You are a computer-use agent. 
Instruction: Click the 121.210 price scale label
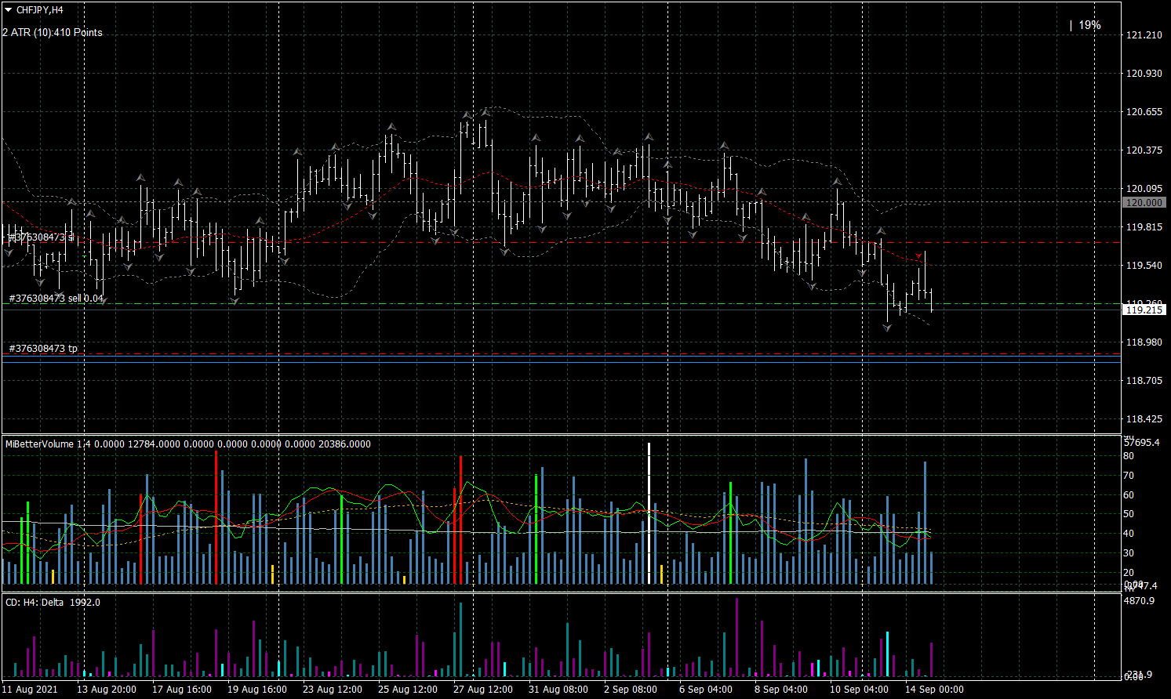click(1144, 35)
